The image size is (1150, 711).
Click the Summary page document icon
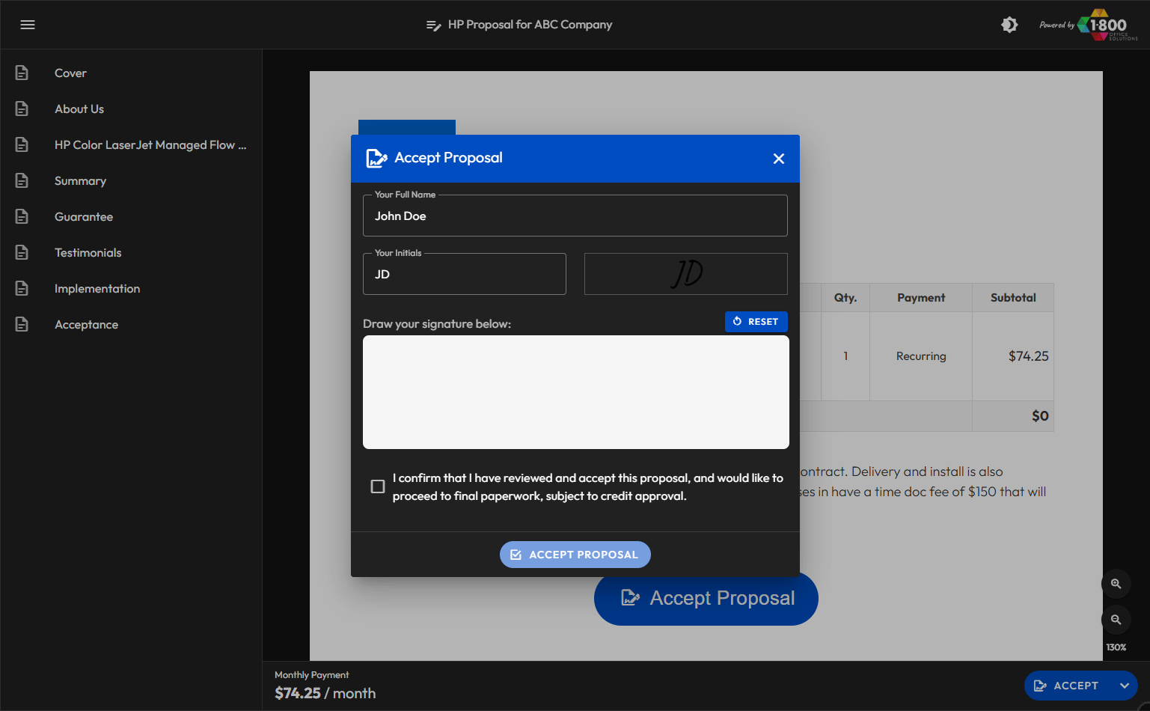coord(22,180)
